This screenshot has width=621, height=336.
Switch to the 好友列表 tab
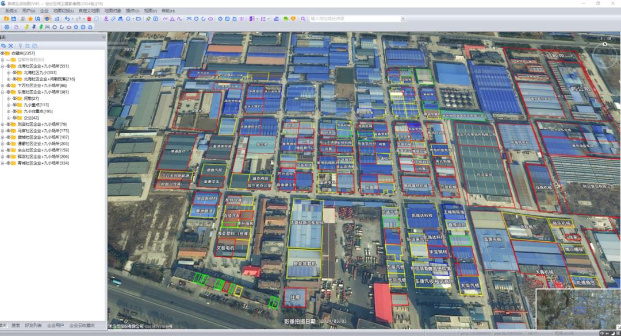(34, 325)
